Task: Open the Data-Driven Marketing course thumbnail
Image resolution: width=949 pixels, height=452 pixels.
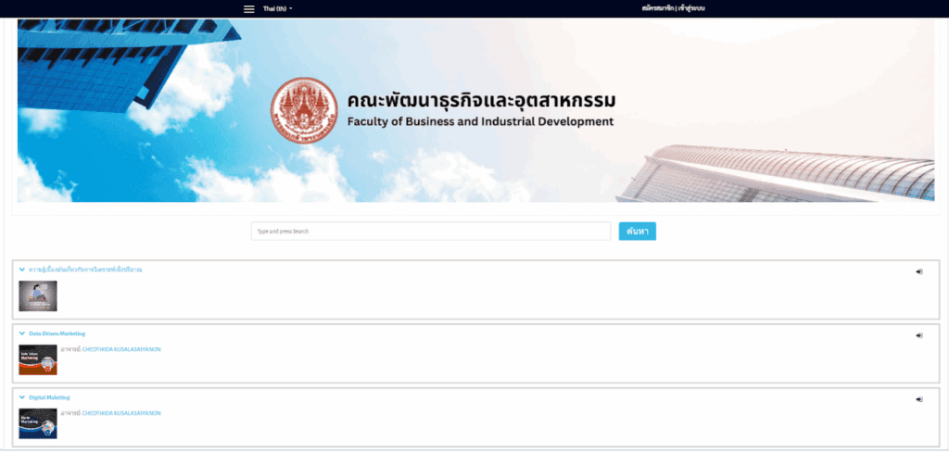Action: point(38,359)
